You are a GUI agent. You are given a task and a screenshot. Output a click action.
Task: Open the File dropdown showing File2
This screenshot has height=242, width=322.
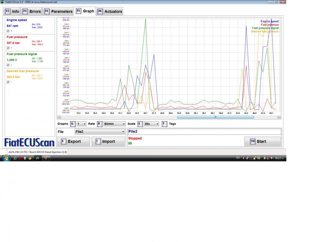pyautogui.click(x=100, y=132)
